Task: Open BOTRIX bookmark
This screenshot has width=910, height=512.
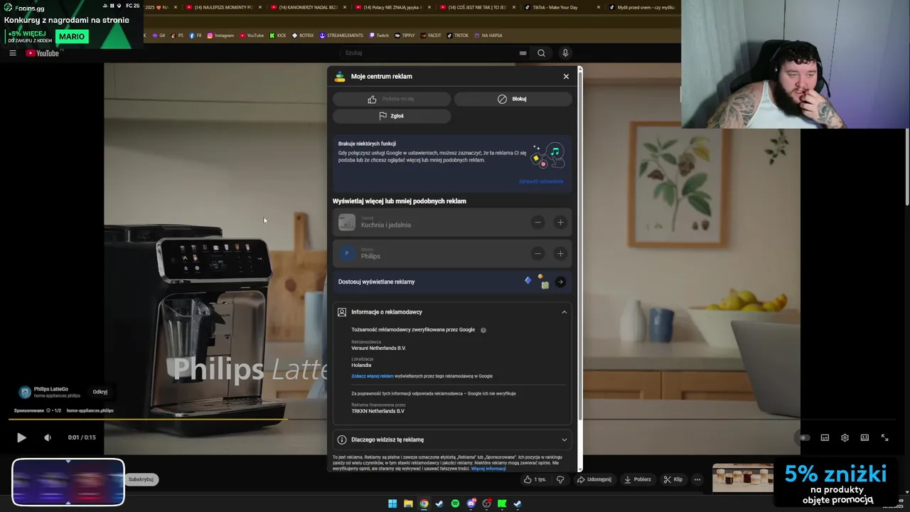Action: (303, 36)
